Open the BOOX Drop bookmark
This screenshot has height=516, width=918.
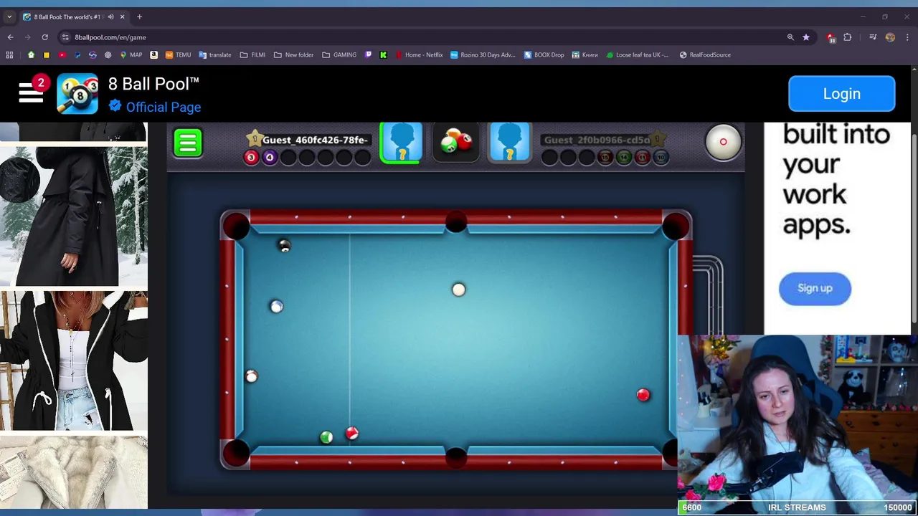point(544,54)
